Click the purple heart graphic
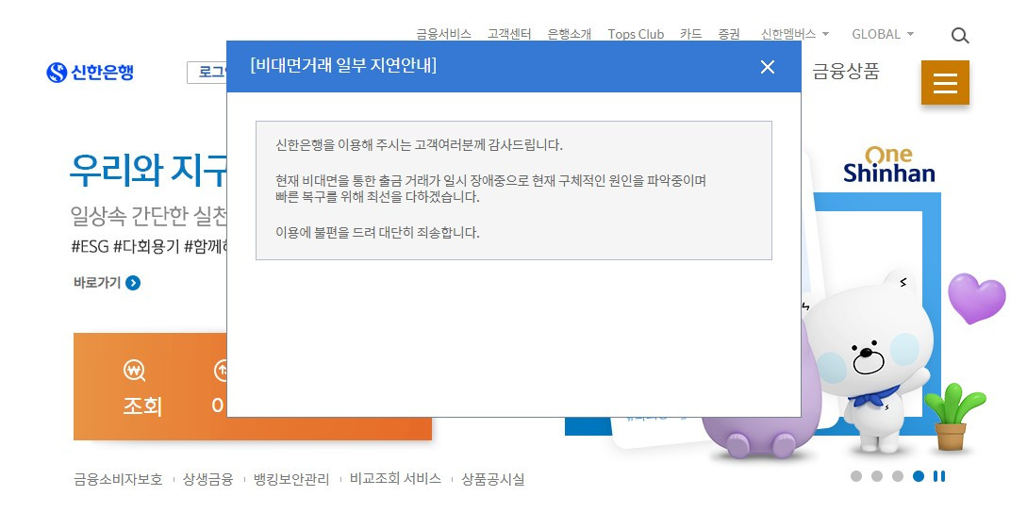The image size is (1027, 529). [976, 297]
